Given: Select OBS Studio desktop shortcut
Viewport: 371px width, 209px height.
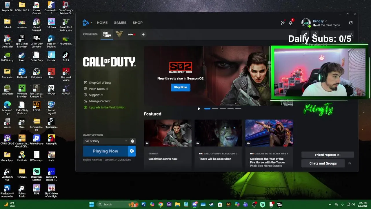Looking at the screenshot, I should (x=37, y=73).
